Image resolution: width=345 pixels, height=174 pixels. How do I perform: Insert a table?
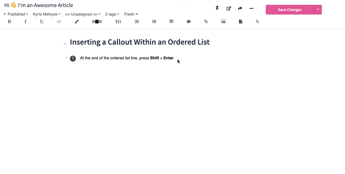point(172,21)
